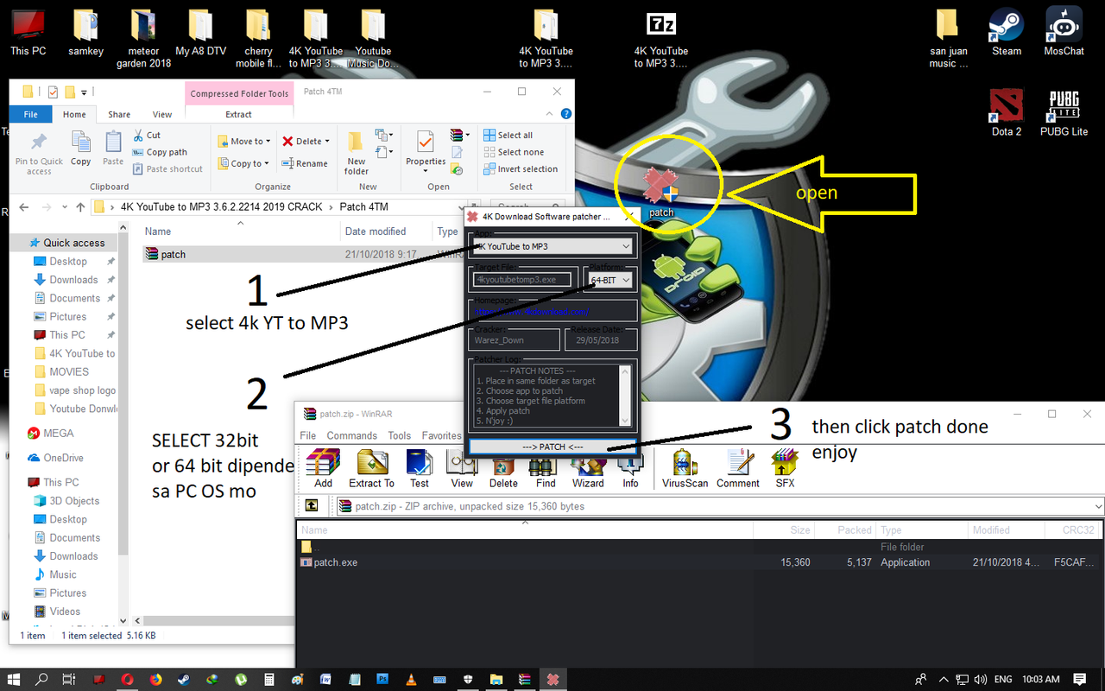Open the Platform 64-BIT dropdown
The image size is (1105, 691).
tap(609, 280)
